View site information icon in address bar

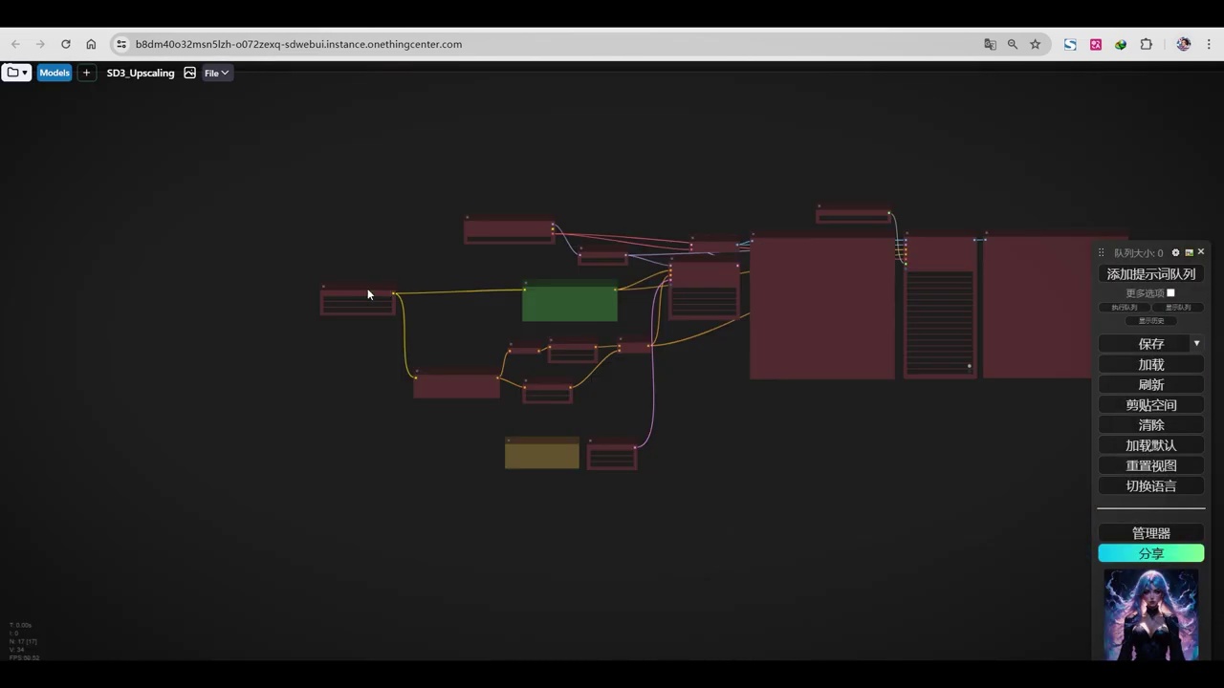(121, 44)
